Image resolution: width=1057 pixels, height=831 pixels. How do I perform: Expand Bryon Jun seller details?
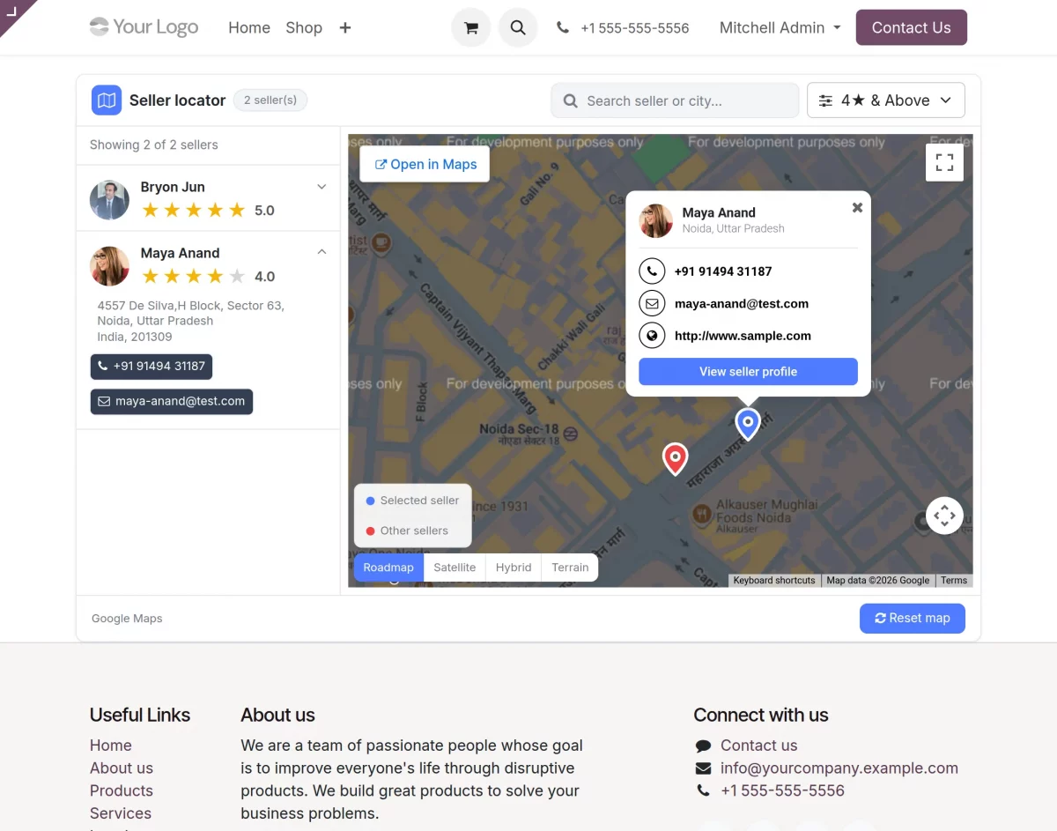point(322,187)
